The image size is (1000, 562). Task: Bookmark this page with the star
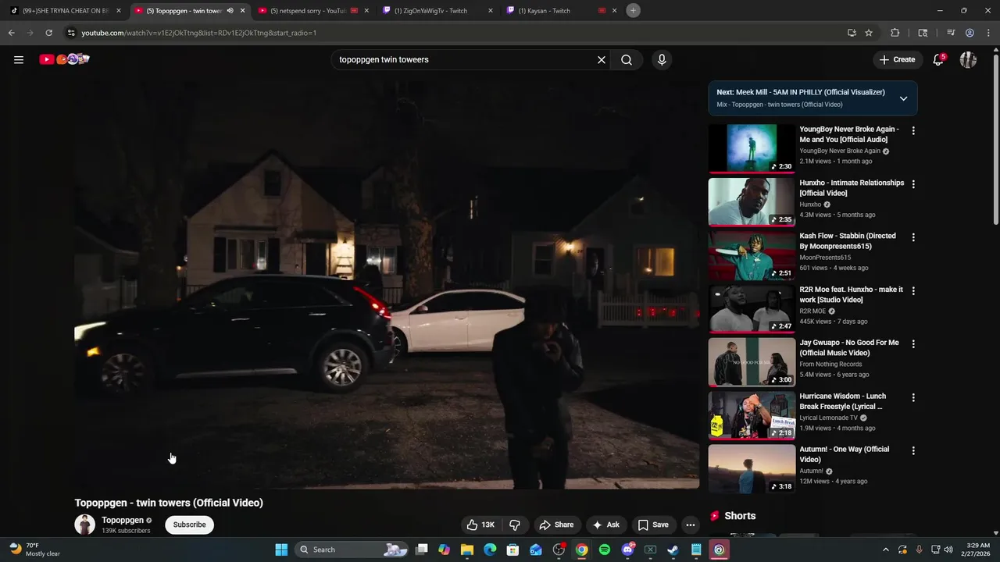click(869, 33)
